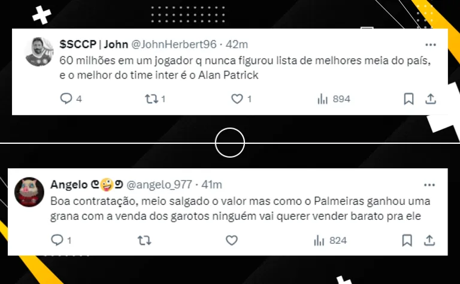Reply to Angelo's tweet
The image size is (460, 284).
click(x=57, y=240)
